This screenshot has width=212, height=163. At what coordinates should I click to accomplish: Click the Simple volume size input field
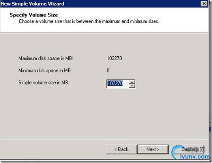pyautogui.click(x=118, y=83)
